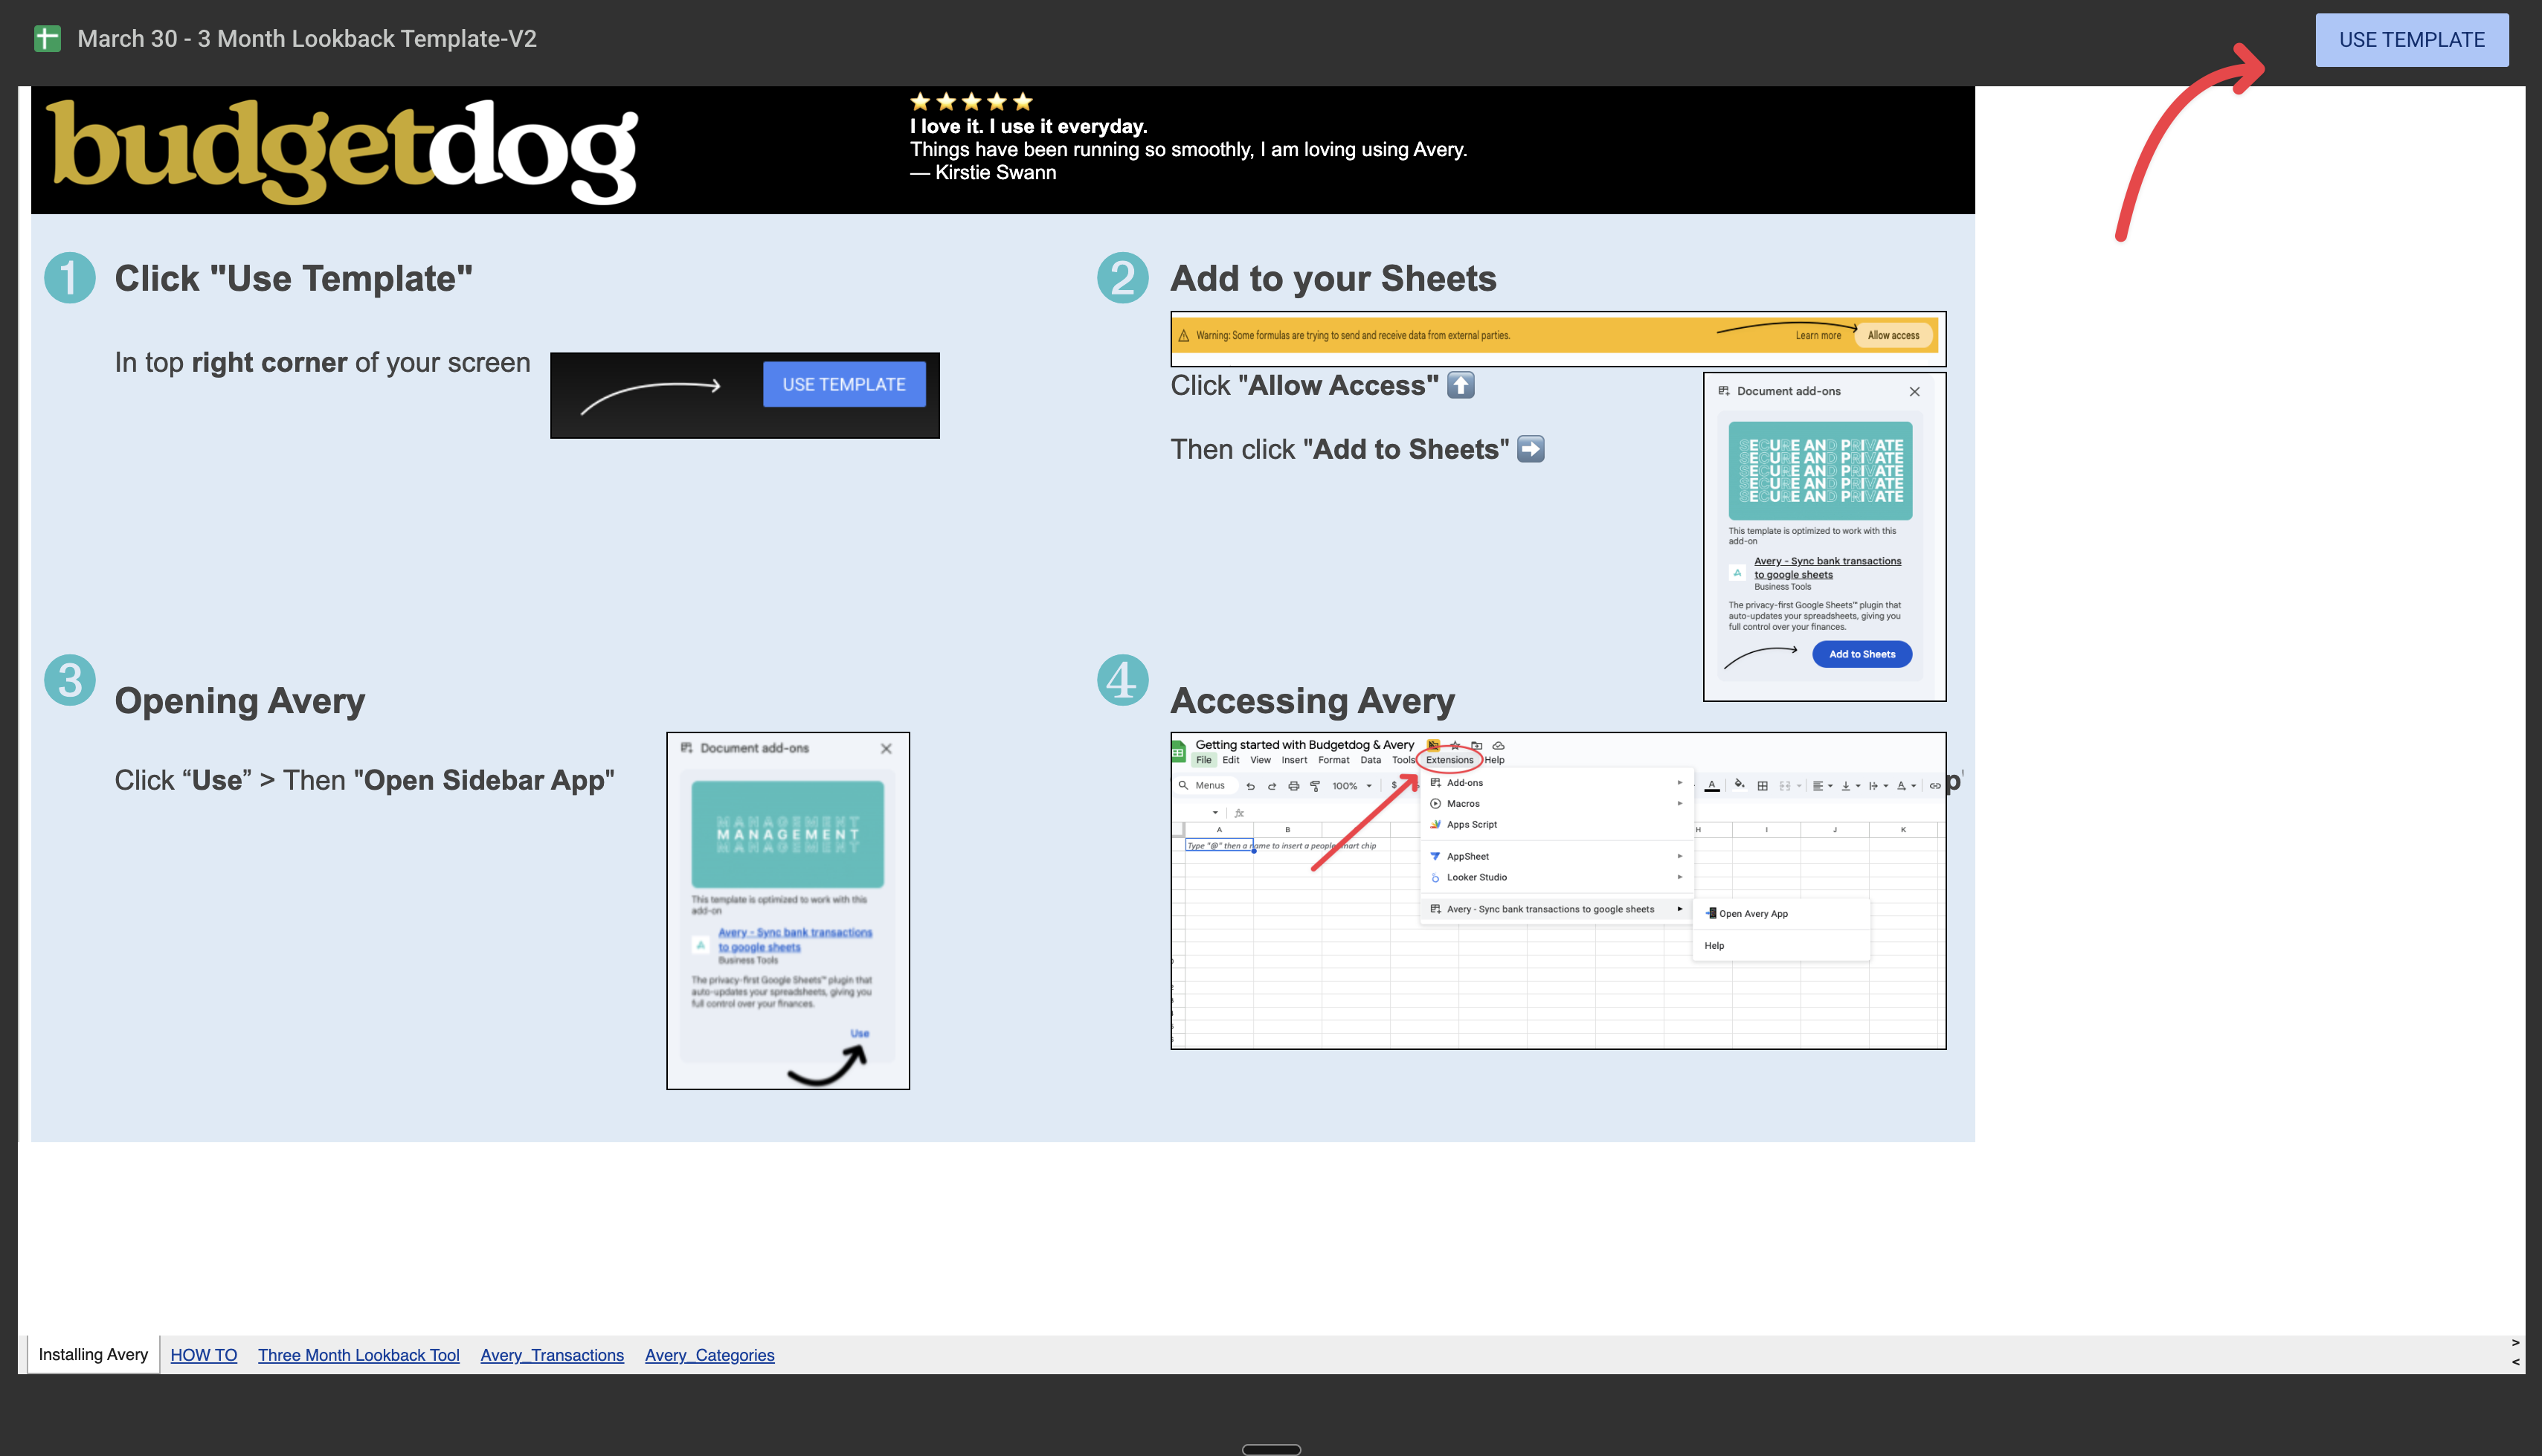Open the circled Extensions menu
Viewport: 2542px width, 1456px height.
tap(1449, 760)
